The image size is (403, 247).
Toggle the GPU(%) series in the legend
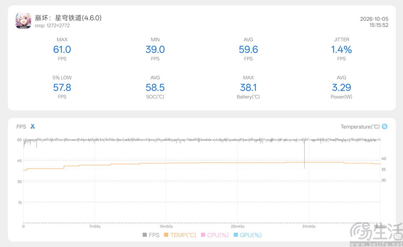coord(248,235)
